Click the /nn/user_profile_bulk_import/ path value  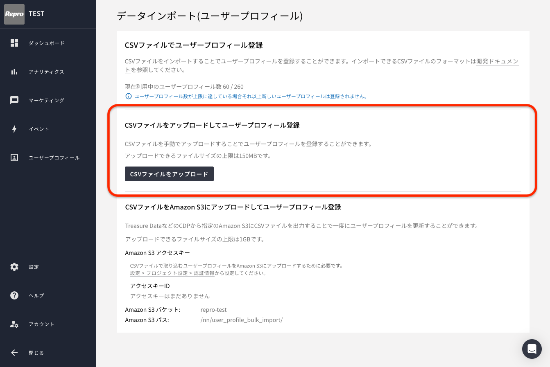tap(242, 320)
